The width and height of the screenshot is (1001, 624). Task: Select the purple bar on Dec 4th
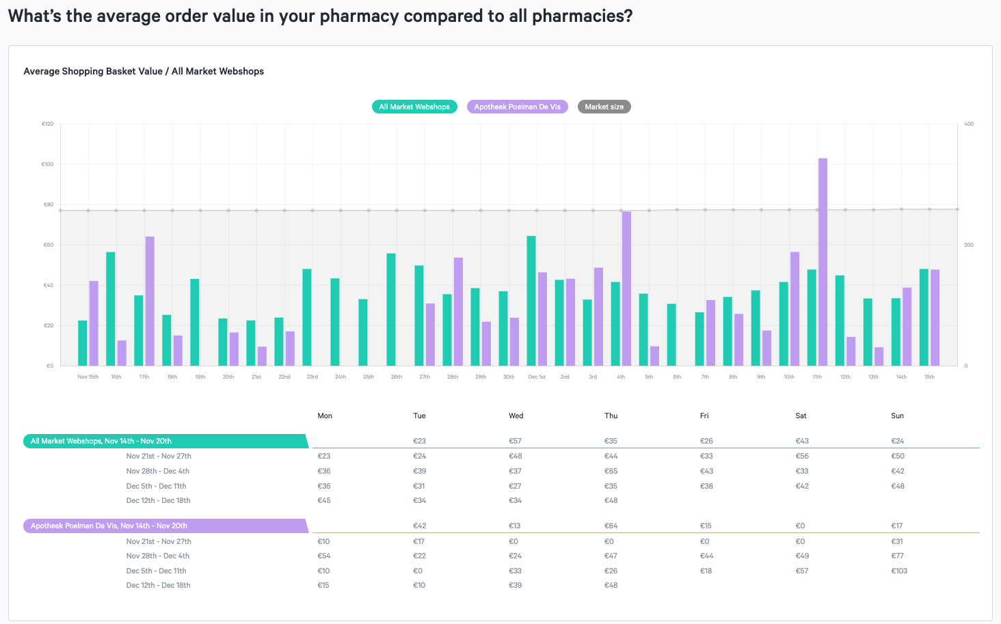(x=626, y=288)
